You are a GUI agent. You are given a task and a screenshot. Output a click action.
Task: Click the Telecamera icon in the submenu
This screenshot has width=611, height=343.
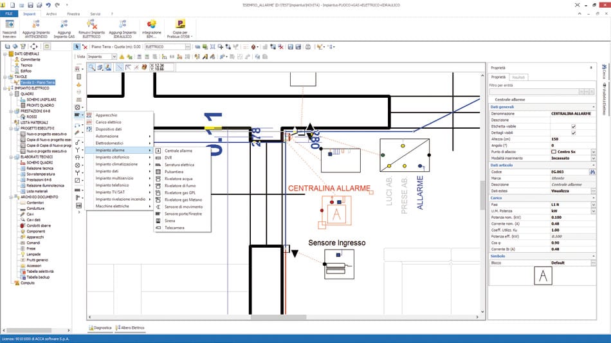158,228
